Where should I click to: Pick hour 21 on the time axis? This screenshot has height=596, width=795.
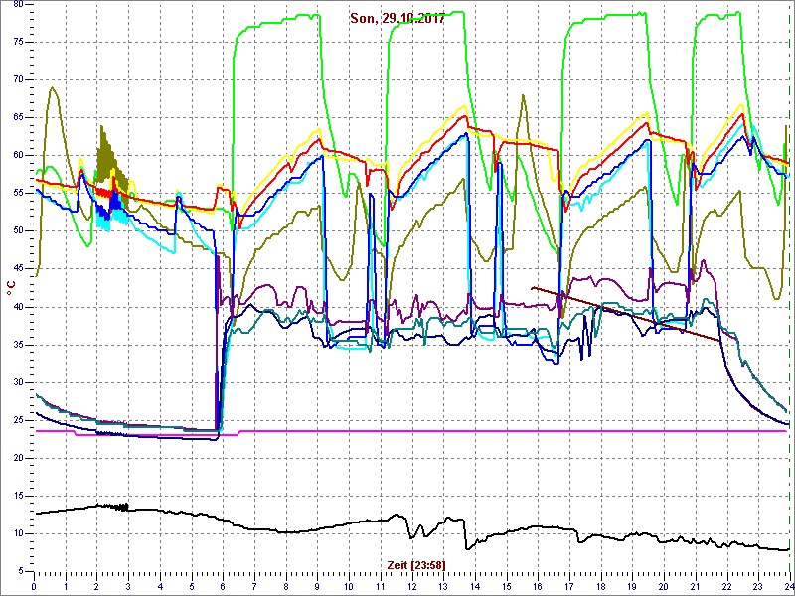(694, 587)
